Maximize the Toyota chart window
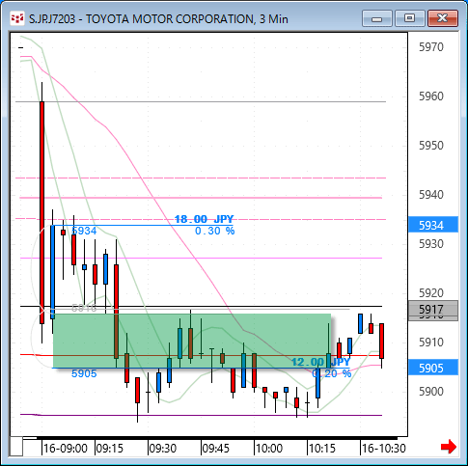This screenshot has width=468, height=466. point(409,18)
